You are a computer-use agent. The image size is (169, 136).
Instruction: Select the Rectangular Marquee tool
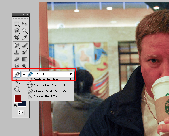pos(17,24)
